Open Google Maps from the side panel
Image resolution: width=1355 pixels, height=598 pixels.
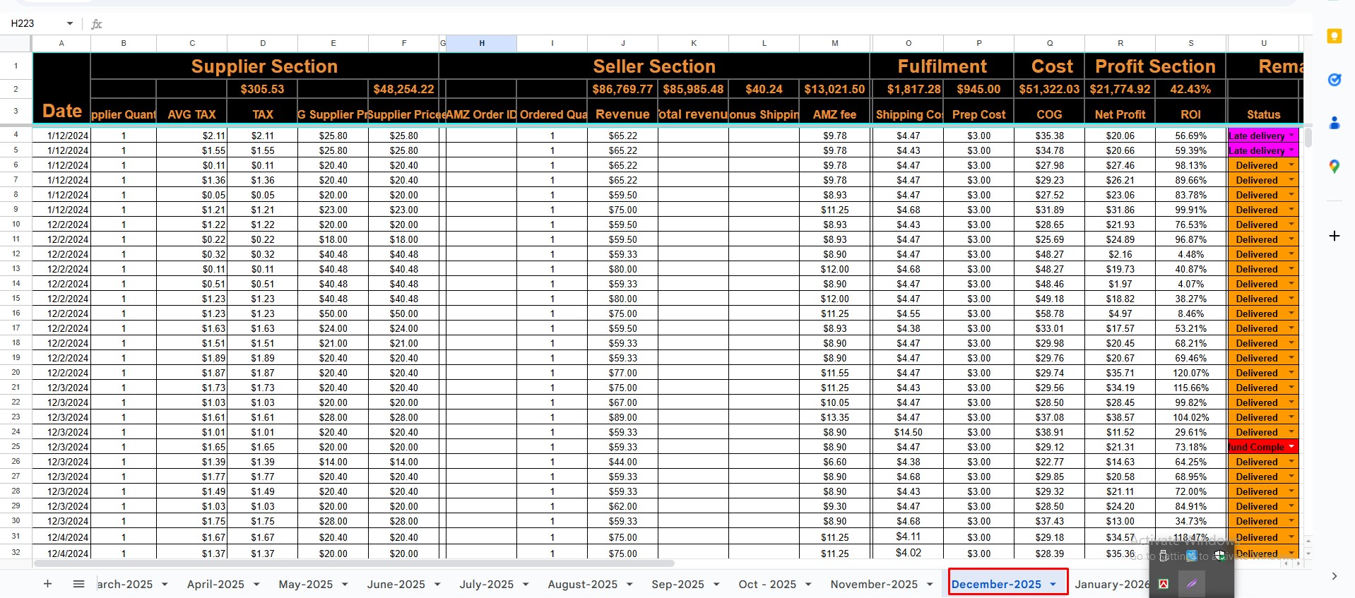coord(1334,167)
